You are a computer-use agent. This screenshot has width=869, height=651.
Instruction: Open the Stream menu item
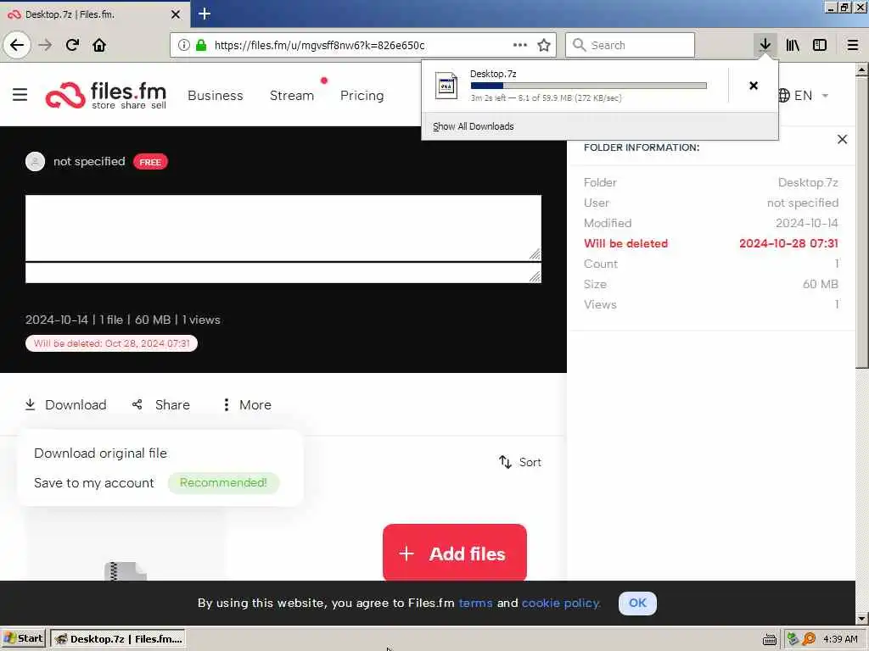point(292,95)
